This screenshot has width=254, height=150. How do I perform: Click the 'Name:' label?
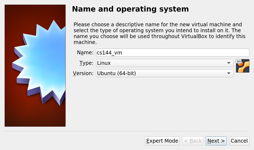[x=85, y=52]
